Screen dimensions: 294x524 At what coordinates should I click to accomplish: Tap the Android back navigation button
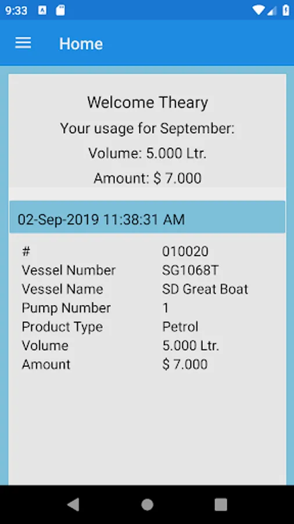click(x=73, y=504)
